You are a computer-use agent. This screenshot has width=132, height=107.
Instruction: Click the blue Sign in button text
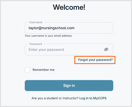pyautogui.click(x=69, y=86)
